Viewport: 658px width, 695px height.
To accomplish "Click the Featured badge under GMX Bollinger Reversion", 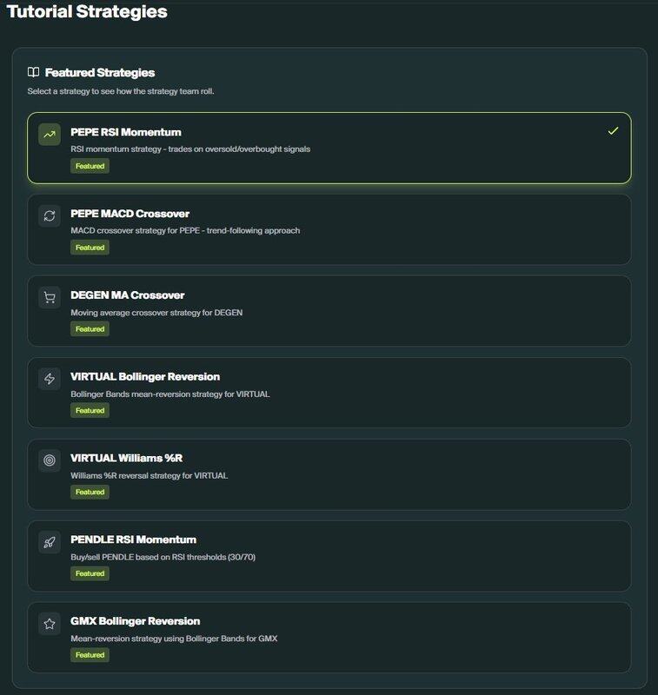I will (x=90, y=655).
